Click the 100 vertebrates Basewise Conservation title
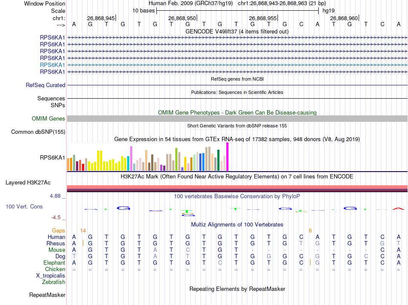This screenshot has height=305, width=408. tap(237, 196)
